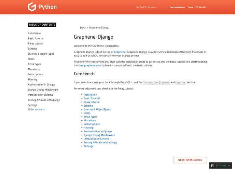Open Queries & ObjectTypes in bulleted list
235x175 pixels.
click(x=97, y=109)
